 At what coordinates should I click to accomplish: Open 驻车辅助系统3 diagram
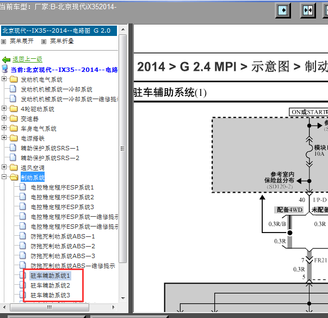tap(50, 295)
